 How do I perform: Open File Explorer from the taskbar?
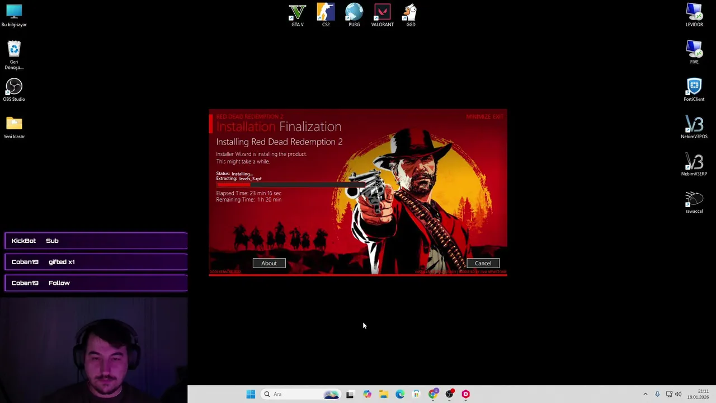(x=383, y=394)
